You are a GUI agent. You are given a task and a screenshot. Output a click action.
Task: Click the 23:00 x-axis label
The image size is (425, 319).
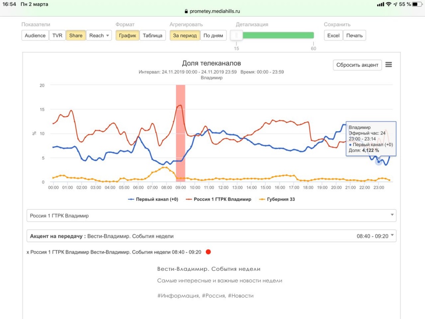(x=379, y=187)
